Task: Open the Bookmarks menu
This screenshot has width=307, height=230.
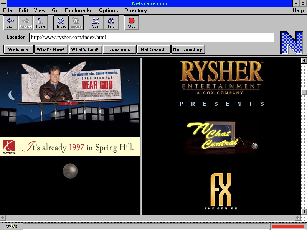Action: [79, 11]
